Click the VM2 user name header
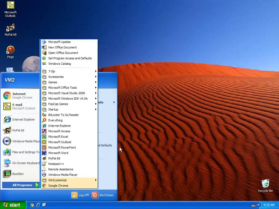Image resolution: width=279 pixels, height=209 pixels. pyautogui.click(x=10, y=80)
